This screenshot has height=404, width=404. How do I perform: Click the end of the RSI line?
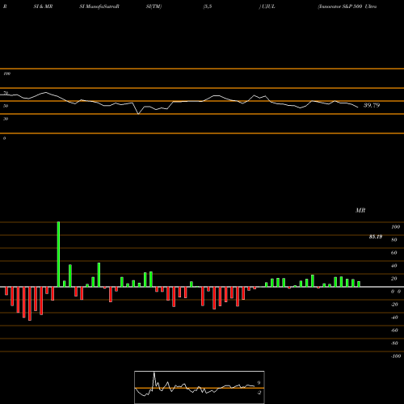(358, 107)
